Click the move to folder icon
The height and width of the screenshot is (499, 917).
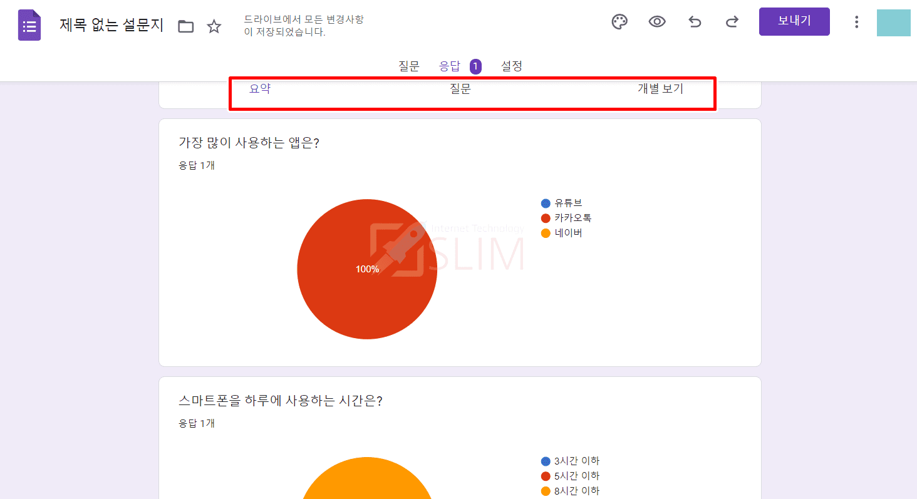point(185,26)
